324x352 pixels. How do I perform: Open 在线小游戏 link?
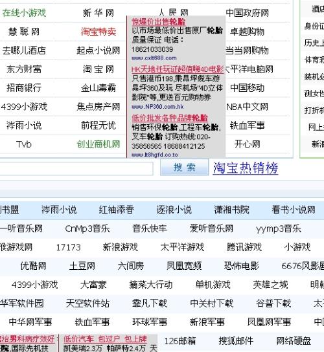point(24,13)
